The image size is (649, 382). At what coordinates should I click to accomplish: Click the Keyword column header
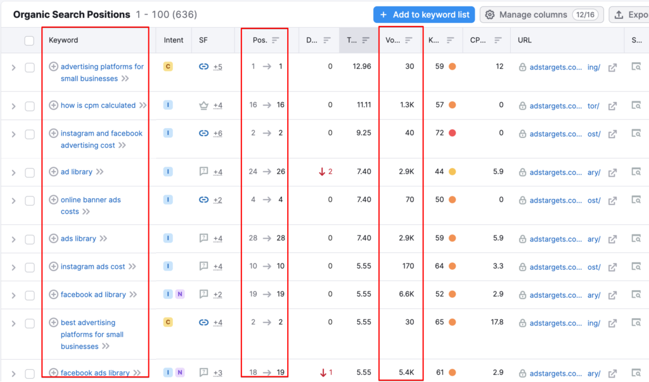62,40
